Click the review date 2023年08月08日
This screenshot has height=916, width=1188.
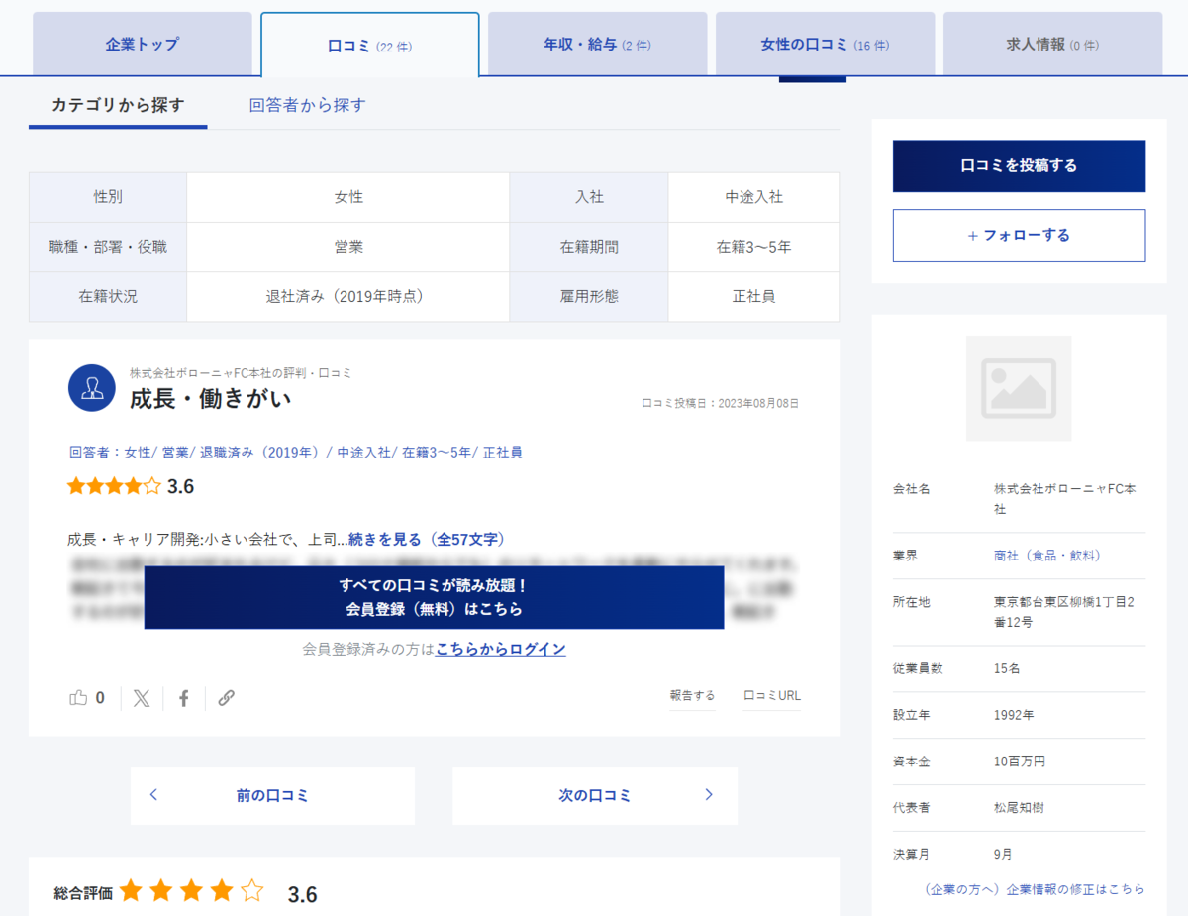pyautogui.click(x=758, y=404)
